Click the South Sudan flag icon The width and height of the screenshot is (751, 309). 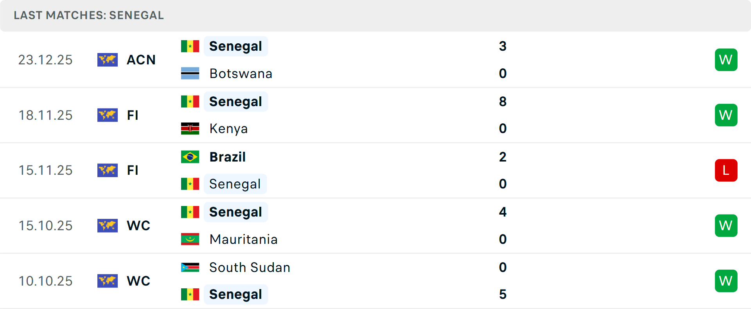190,267
